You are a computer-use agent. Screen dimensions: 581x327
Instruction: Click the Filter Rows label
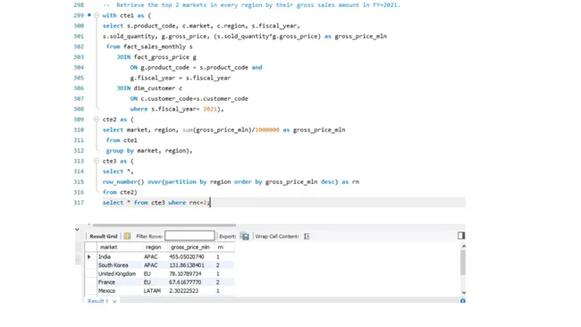[149, 236]
